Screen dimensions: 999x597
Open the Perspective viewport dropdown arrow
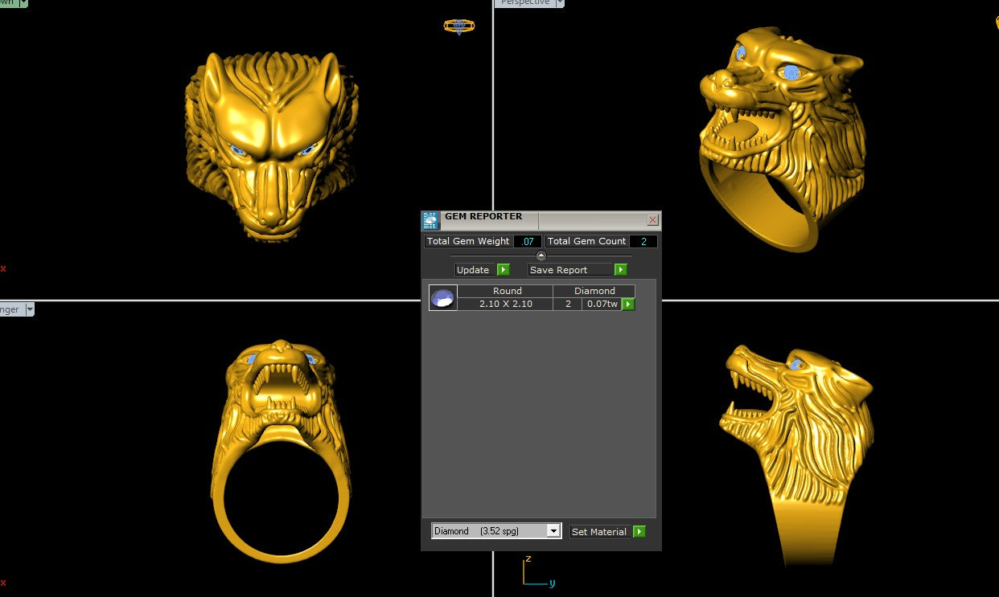click(559, 3)
